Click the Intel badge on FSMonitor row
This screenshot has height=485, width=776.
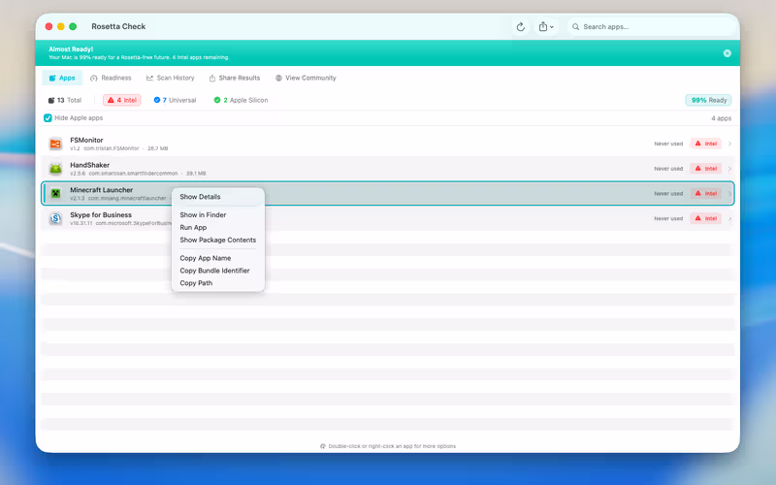(706, 144)
